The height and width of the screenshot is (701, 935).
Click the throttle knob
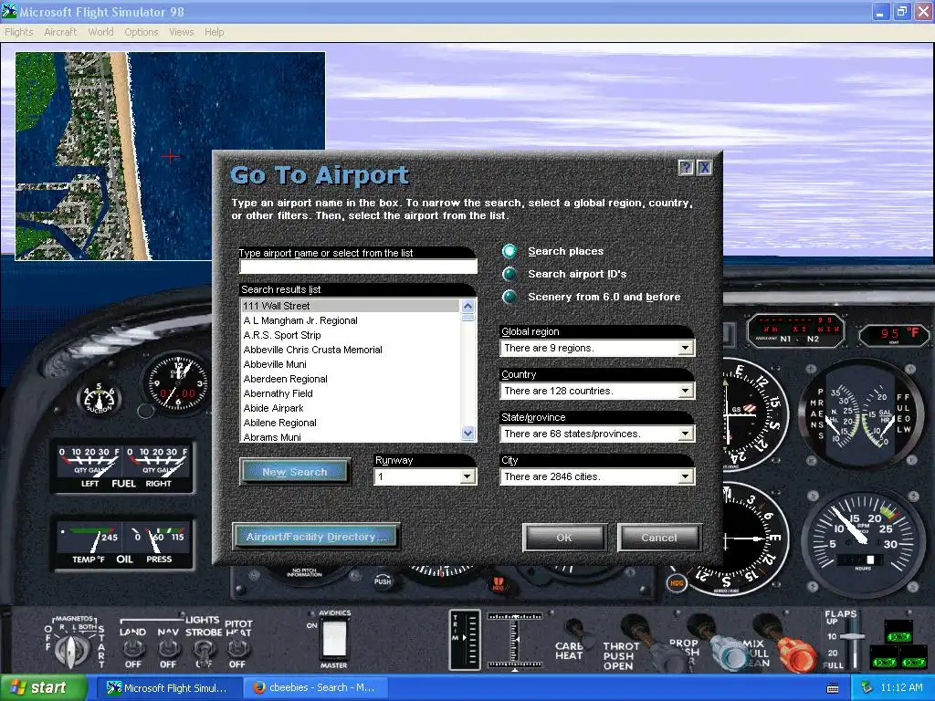635,627
